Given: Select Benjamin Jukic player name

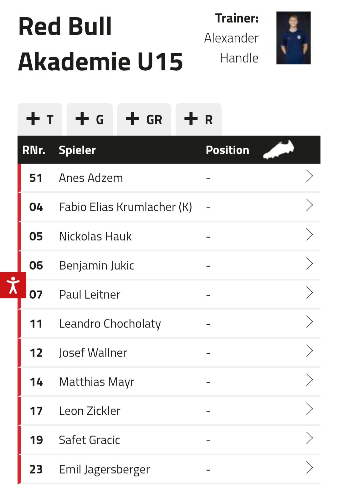Looking at the screenshot, I should [96, 266].
